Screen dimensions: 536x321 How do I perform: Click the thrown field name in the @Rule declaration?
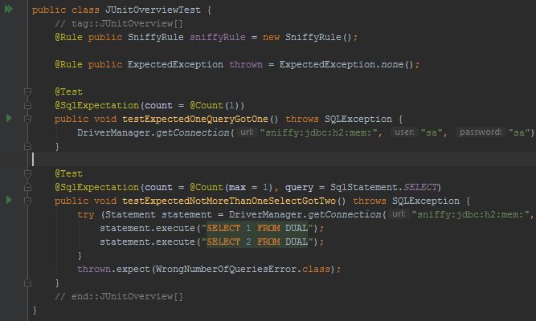point(246,64)
